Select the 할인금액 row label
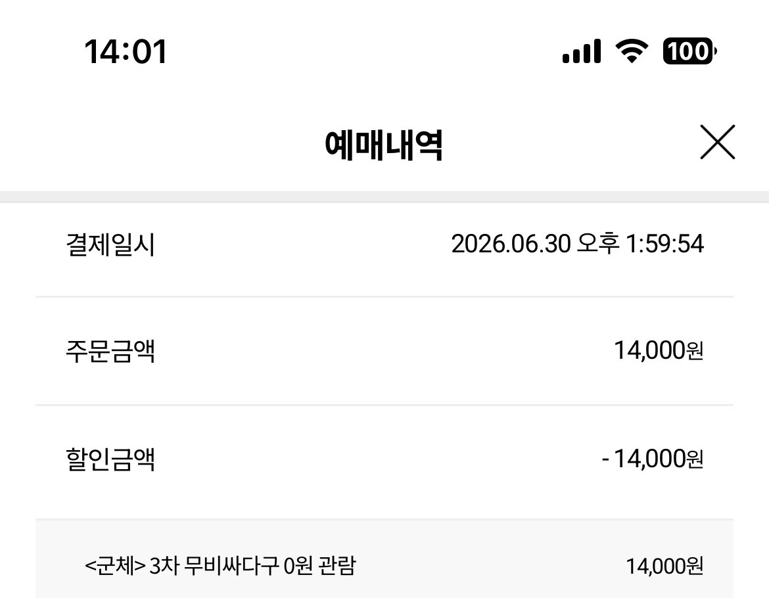Viewport: 769px width, 598px height. pyautogui.click(x=110, y=459)
